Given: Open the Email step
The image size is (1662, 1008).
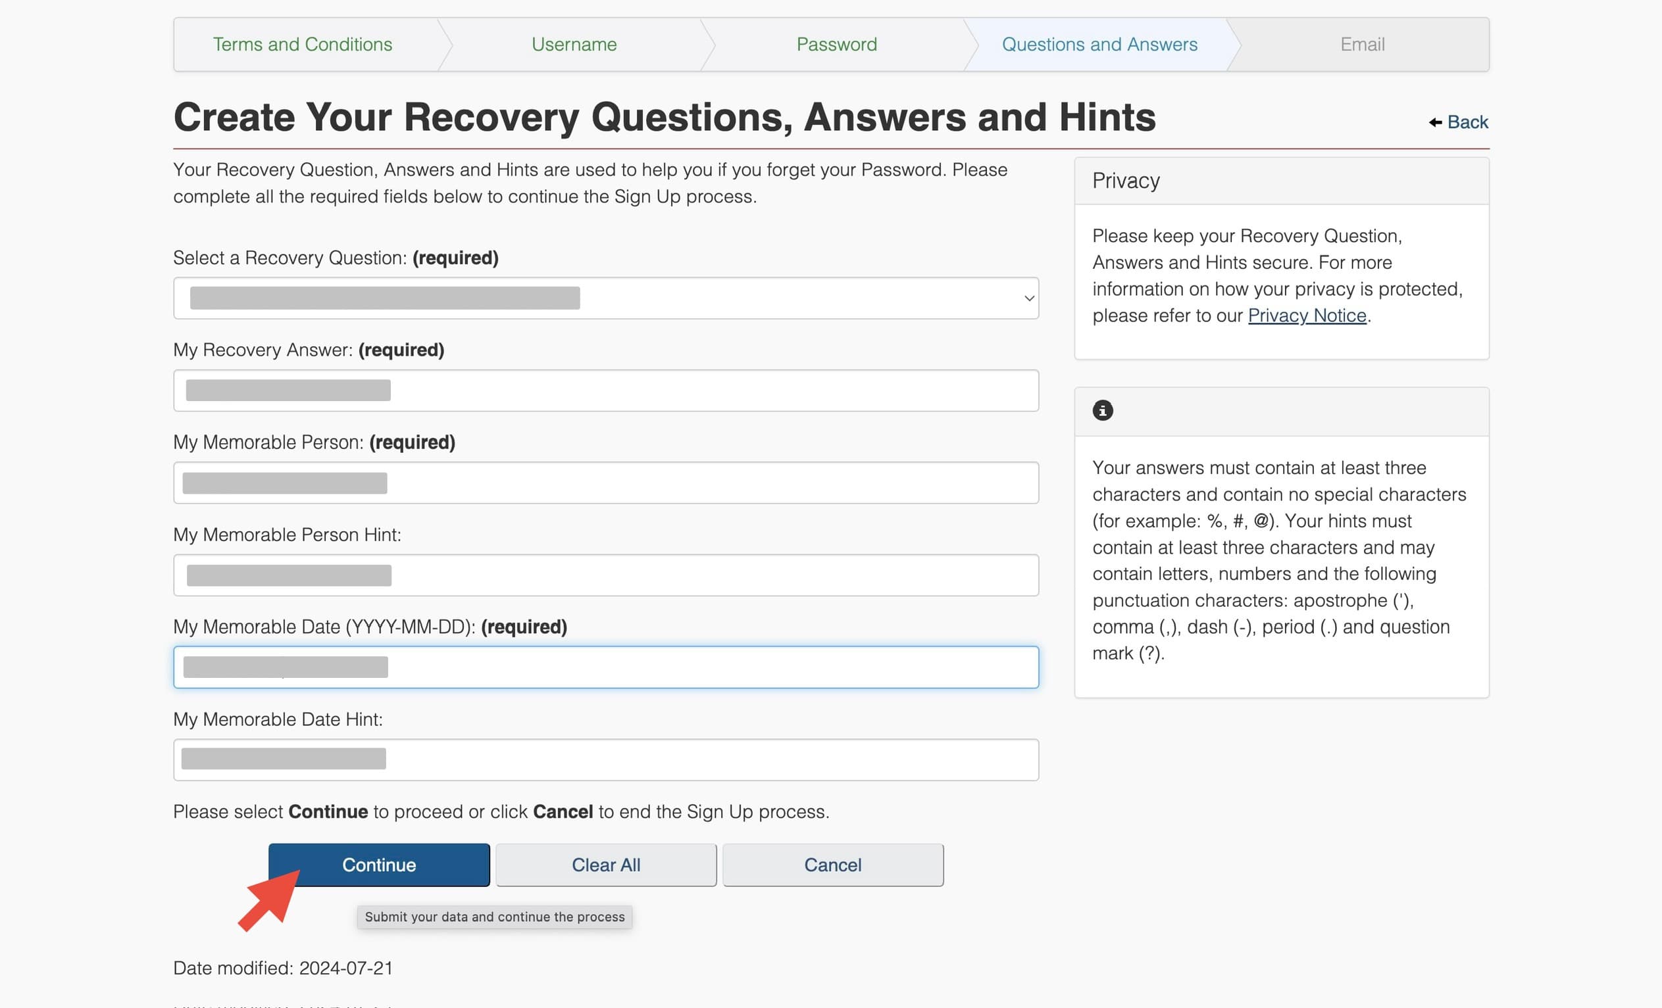Looking at the screenshot, I should (1362, 45).
